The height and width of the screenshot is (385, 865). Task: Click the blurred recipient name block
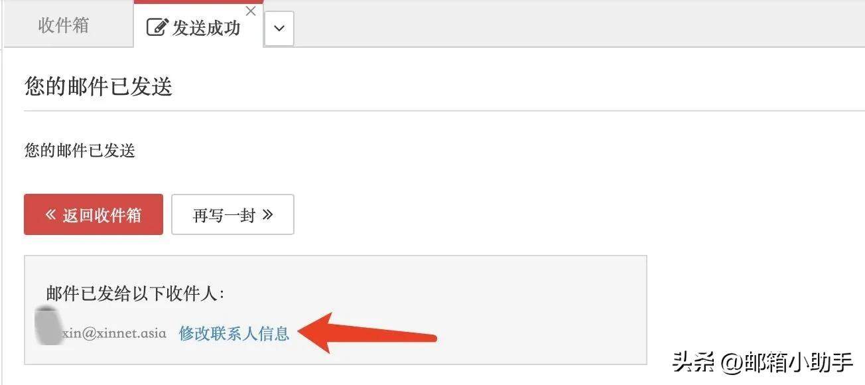pos(50,325)
